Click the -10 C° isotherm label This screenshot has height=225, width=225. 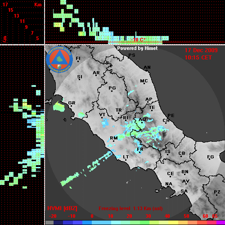click(138, 40)
